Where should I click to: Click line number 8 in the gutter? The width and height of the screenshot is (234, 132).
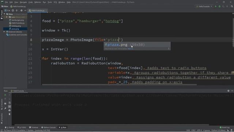coord(31,40)
